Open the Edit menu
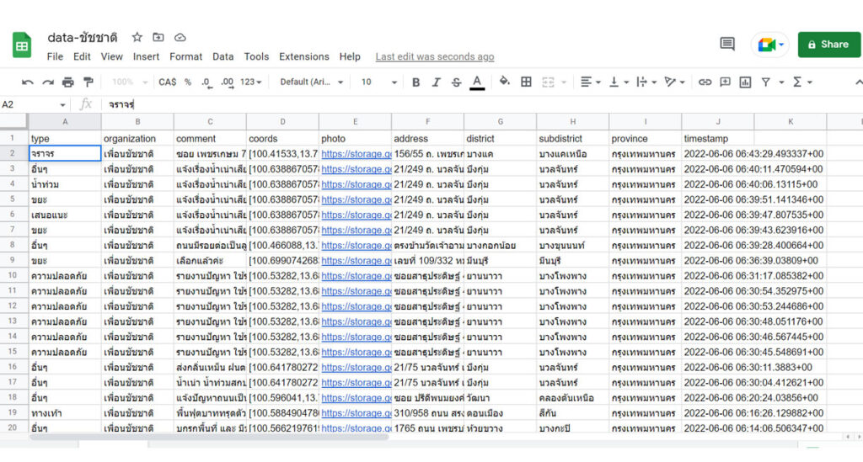863x462 pixels. pyautogui.click(x=82, y=56)
